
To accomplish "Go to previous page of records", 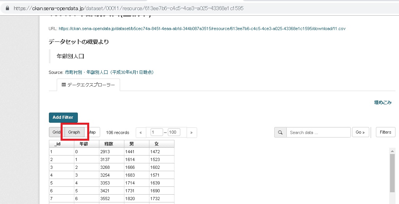I will pos(140,132).
